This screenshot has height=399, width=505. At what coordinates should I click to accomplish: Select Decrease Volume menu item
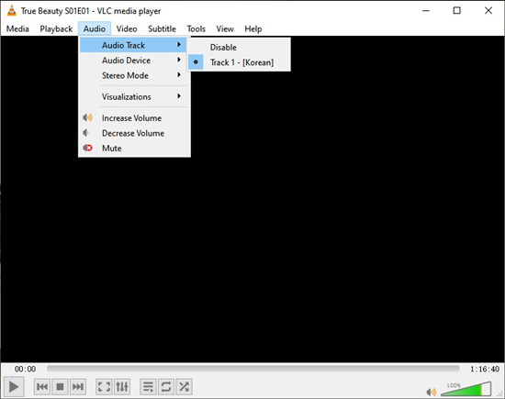[133, 133]
